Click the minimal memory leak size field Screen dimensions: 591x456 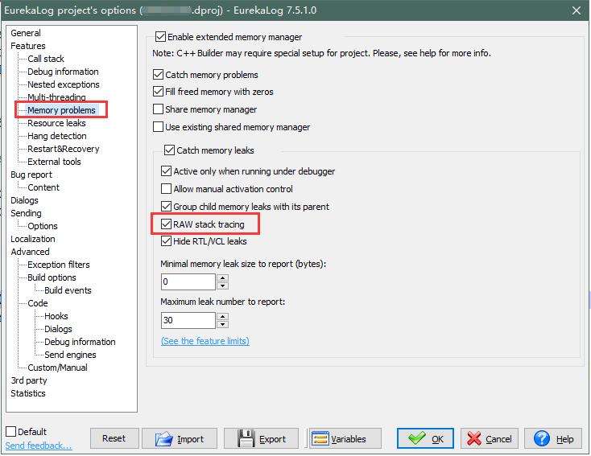coord(188,281)
